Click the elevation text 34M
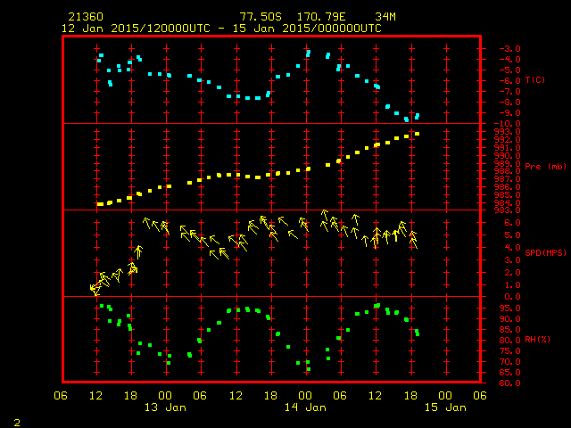Image resolution: width=571 pixels, height=428 pixels. (x=385, y=17)
